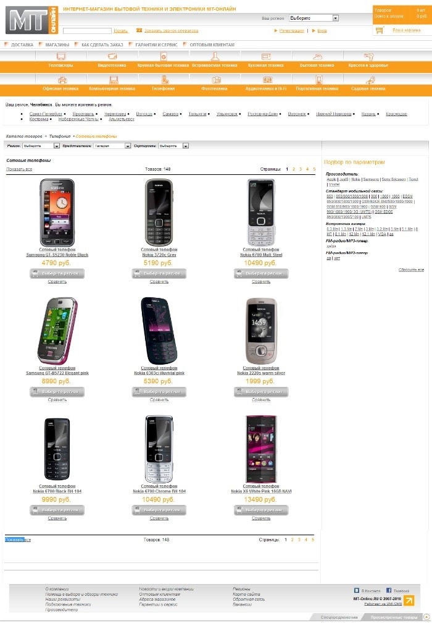Open the Facebook icon in footer
Image resolution: width=432 pixels, height=623 pixels.
[x=388, y=590]
